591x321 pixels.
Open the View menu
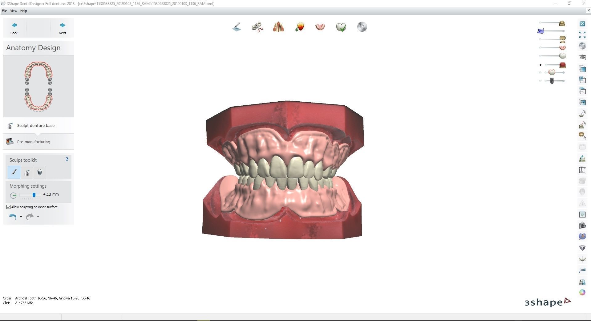click(x=14, y=11)
